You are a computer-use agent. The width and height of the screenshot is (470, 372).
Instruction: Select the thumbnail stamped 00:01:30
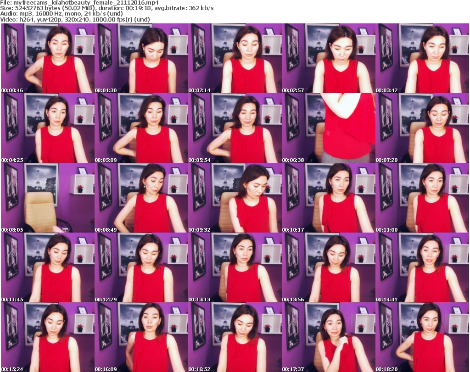pos(141,58)
